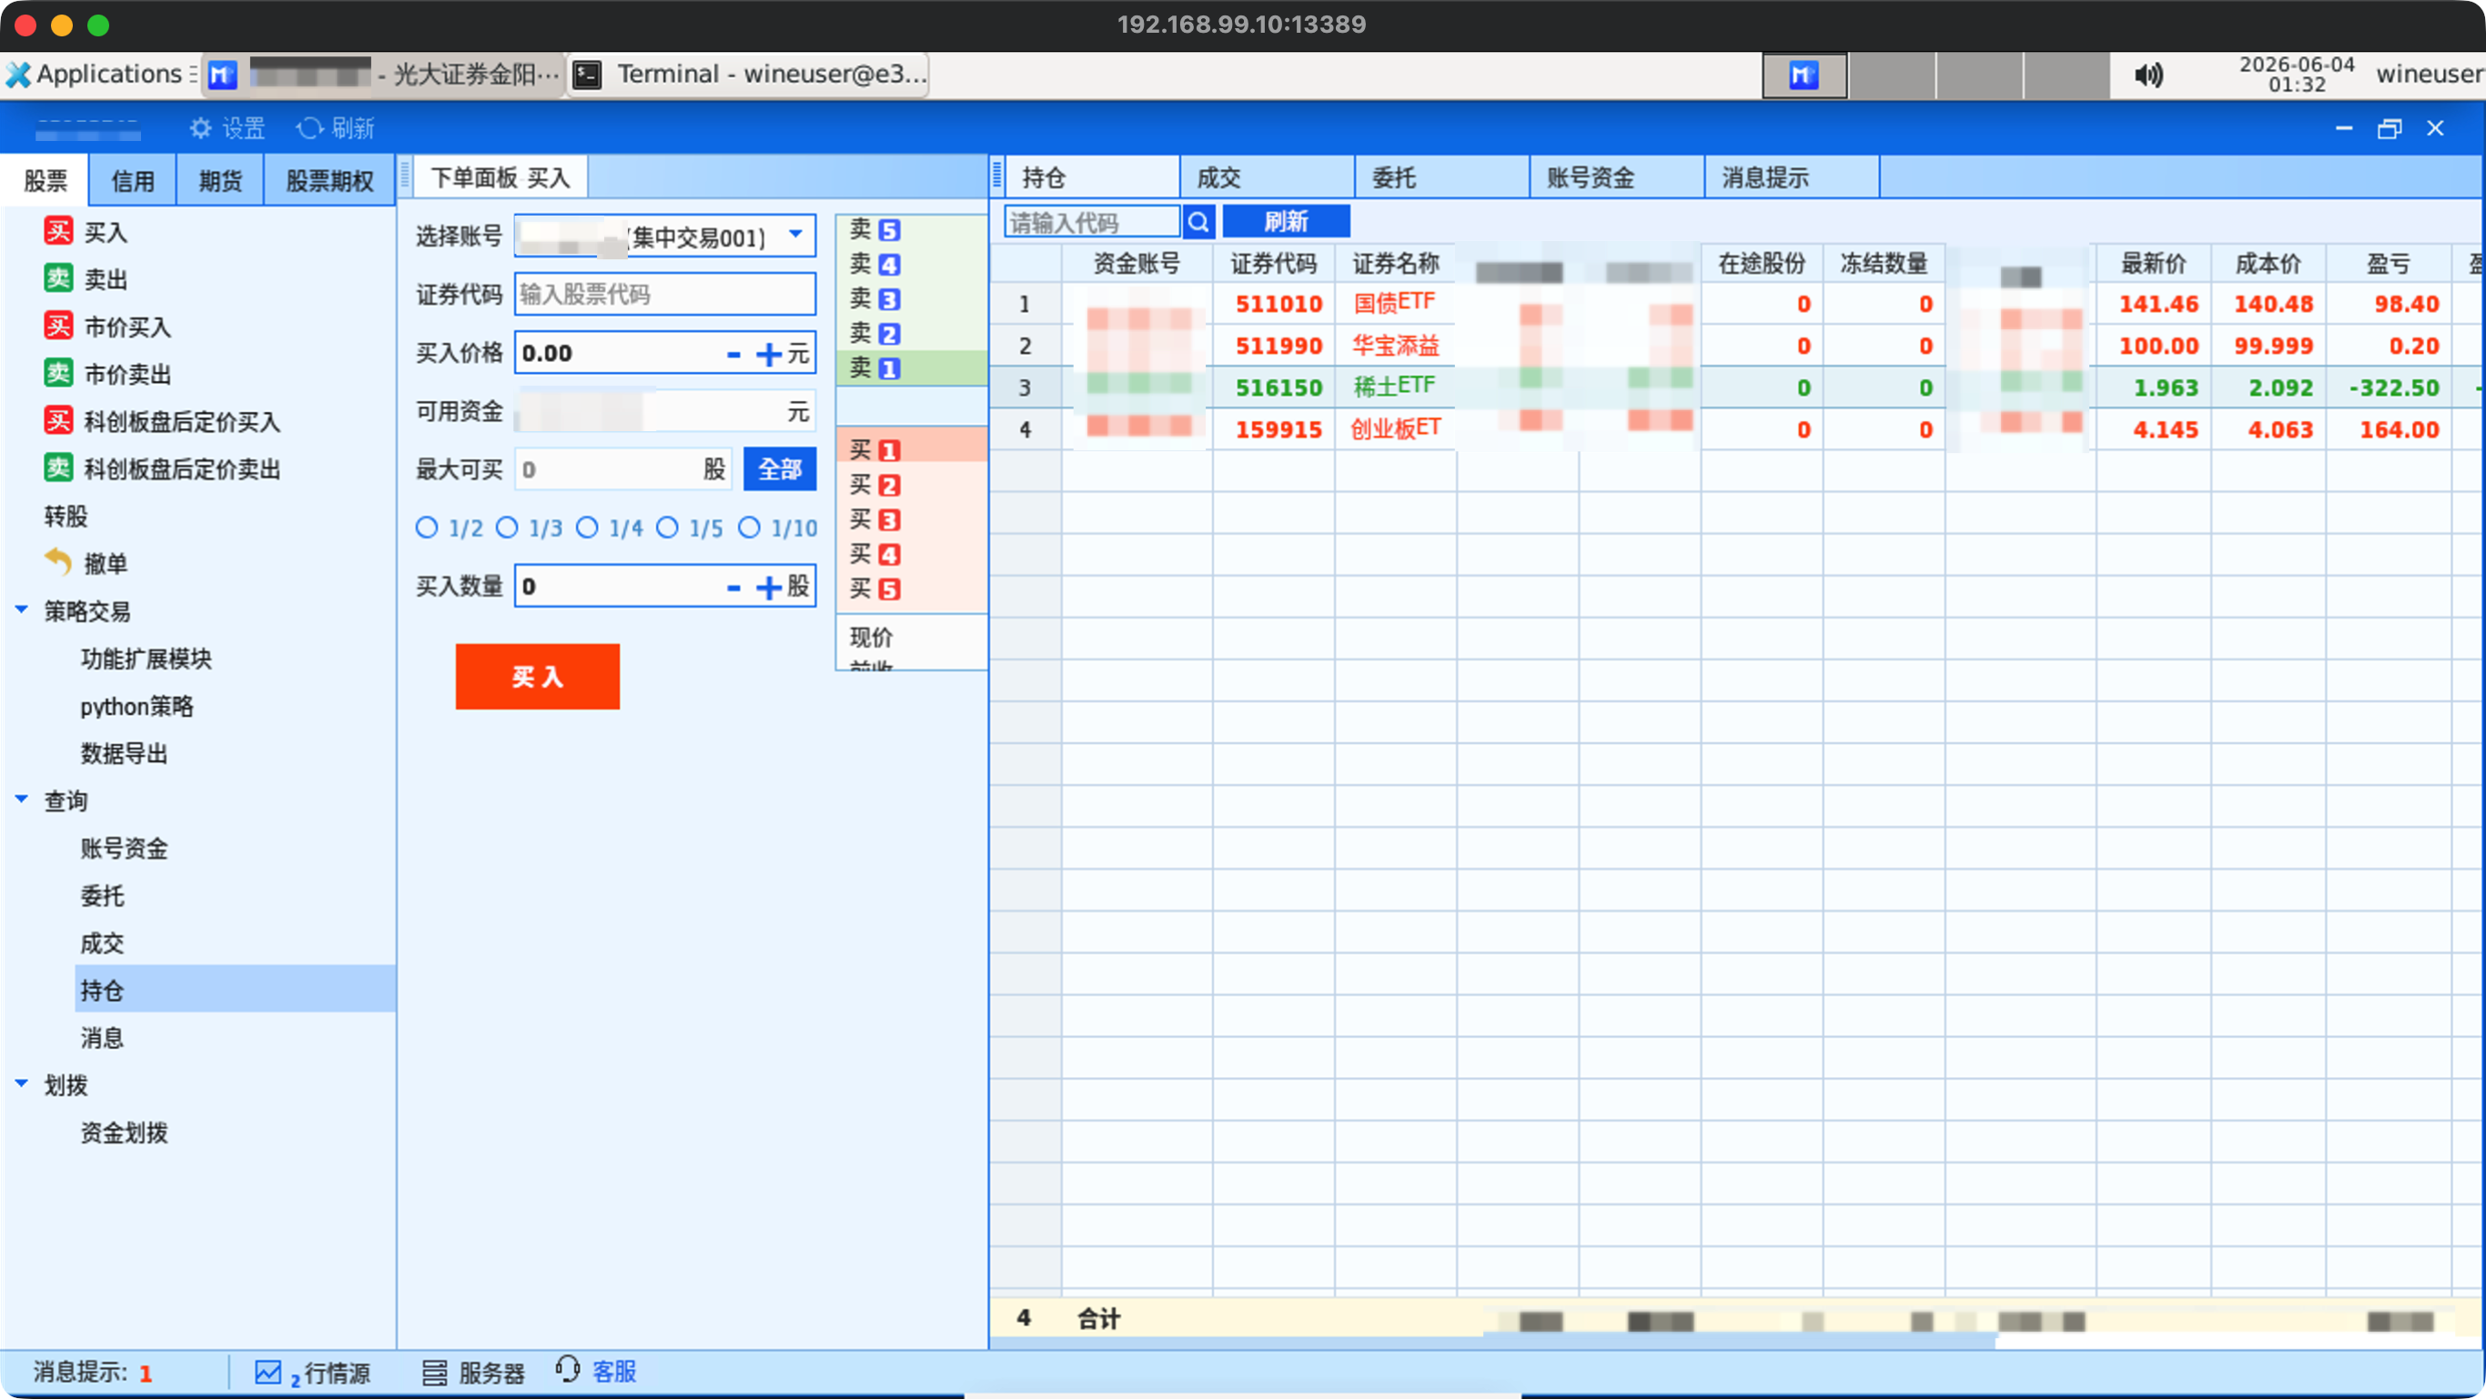Select the 1/10 position radio button
This screenshot has height=1399, width=2486.
[x=749, y=528]
